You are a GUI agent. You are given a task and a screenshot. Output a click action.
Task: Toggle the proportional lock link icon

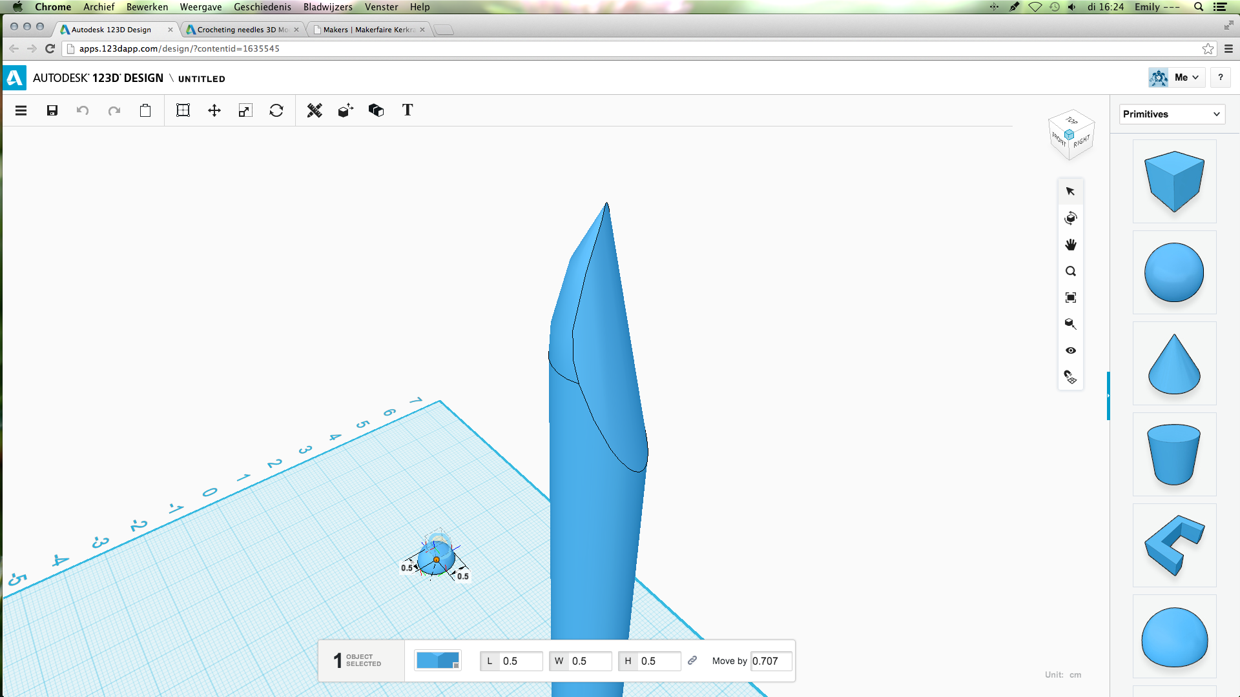(x=692, y=660)
